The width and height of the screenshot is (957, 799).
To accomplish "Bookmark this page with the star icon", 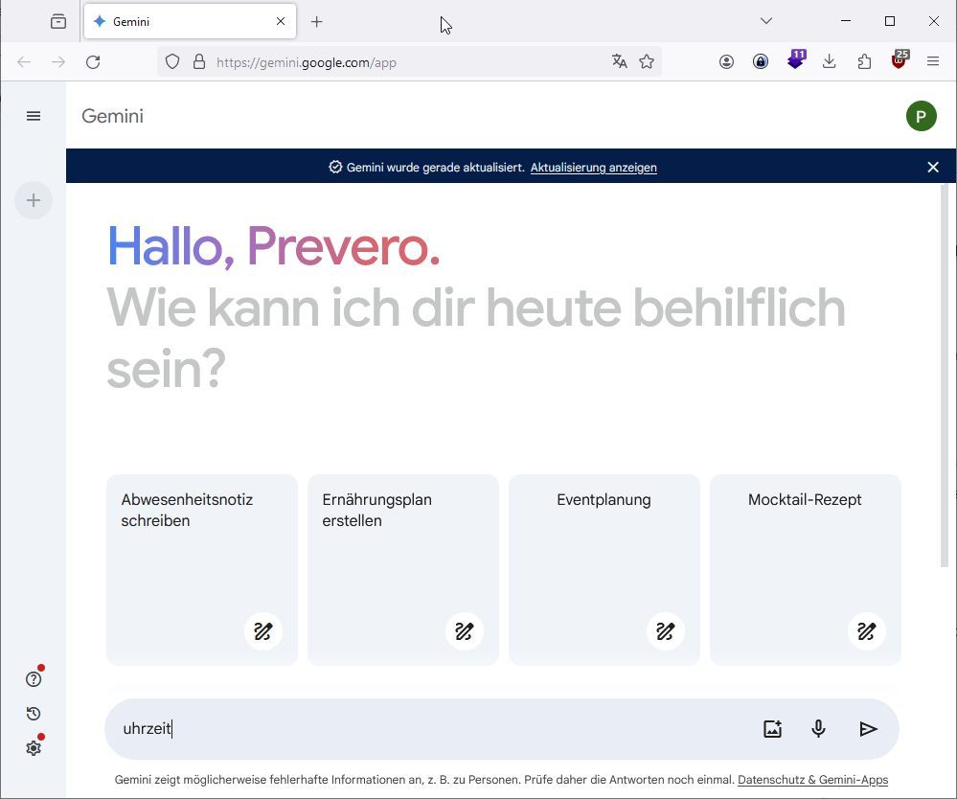I will point(647,61).
